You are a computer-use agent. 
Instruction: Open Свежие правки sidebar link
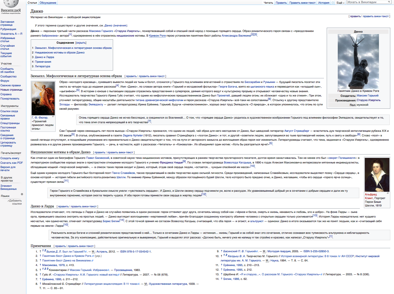(x=10, y=85)
